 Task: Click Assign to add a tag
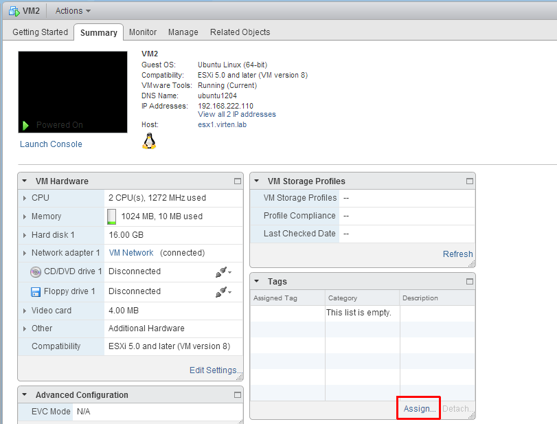(419, 409)
